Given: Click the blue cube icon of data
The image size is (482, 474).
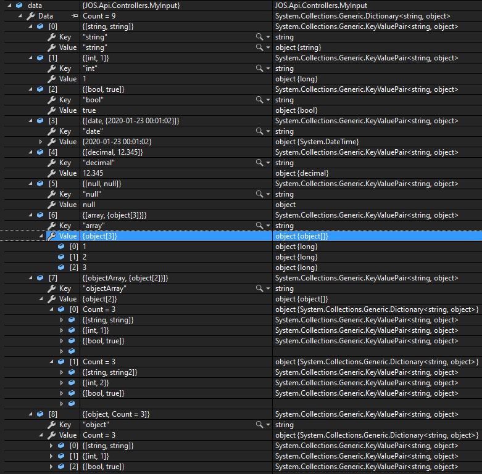Looking at the screenshot, I should [x=19, y=5].
